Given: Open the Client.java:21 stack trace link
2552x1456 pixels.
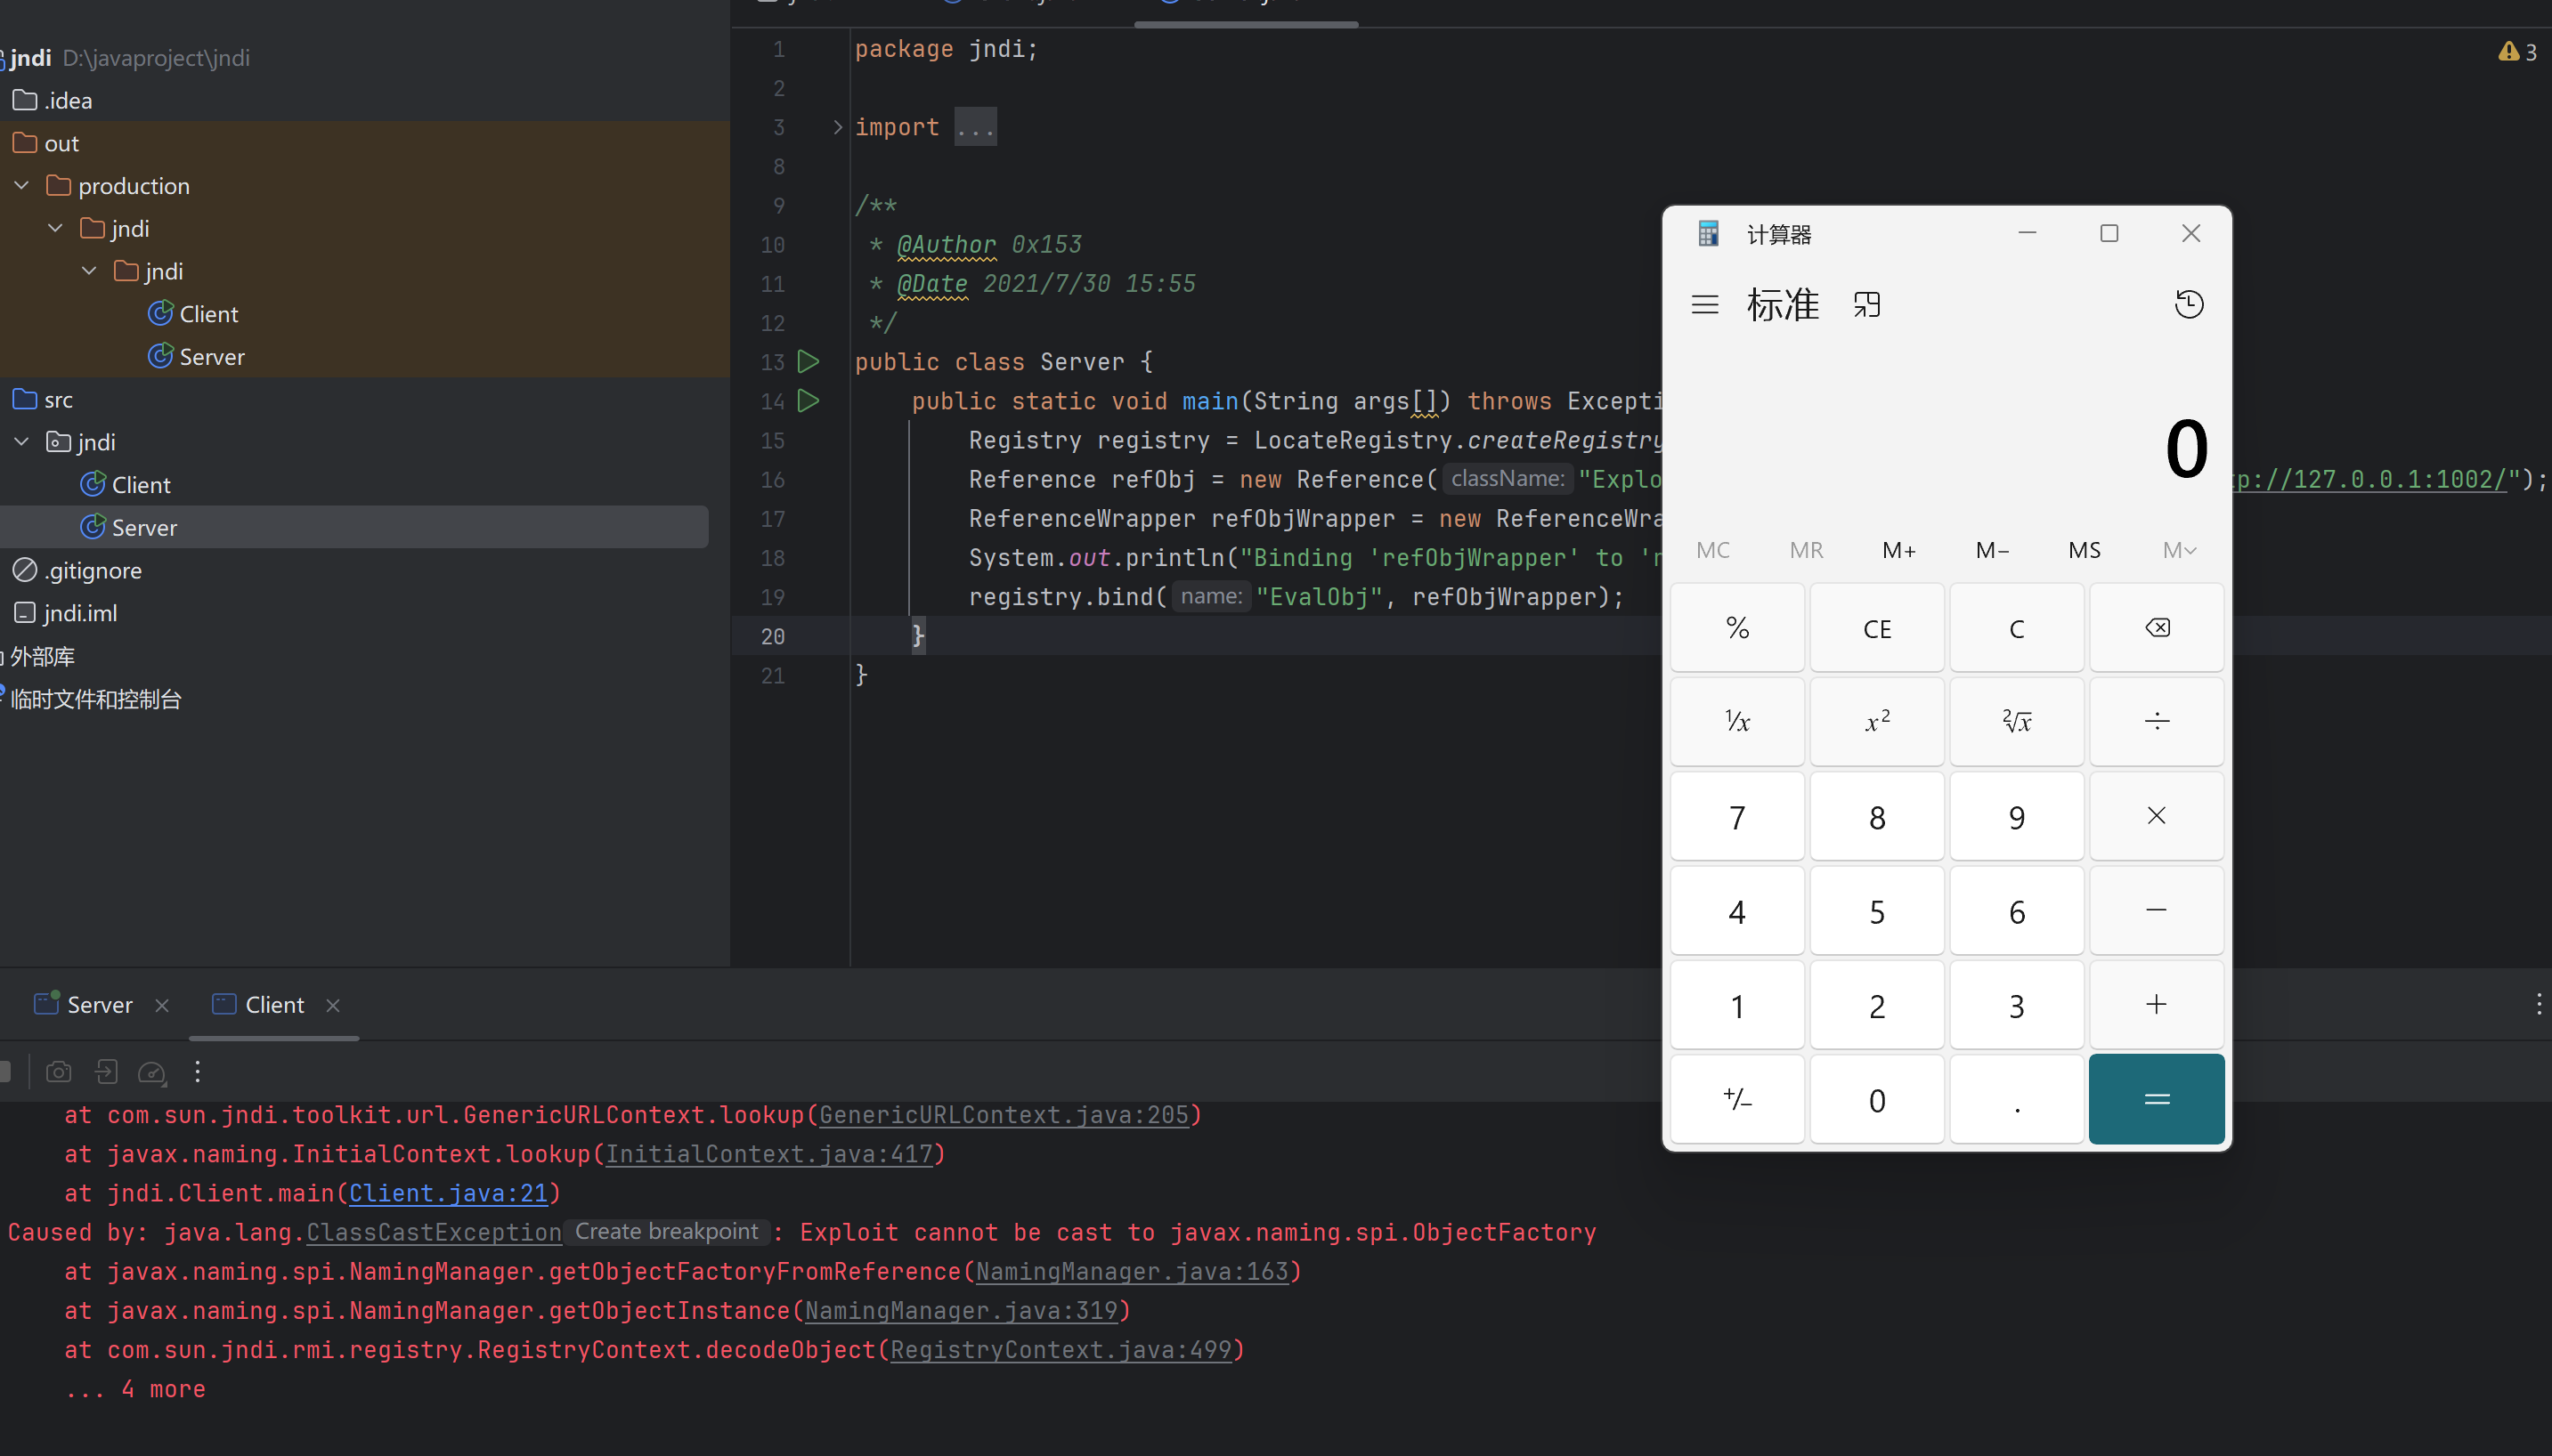Looking at the screenshot, I should coord(447,1193).
